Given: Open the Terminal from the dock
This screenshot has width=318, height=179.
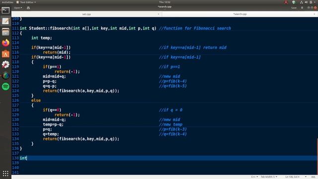Looking at the screenshot, I should [x=5, y=10].
